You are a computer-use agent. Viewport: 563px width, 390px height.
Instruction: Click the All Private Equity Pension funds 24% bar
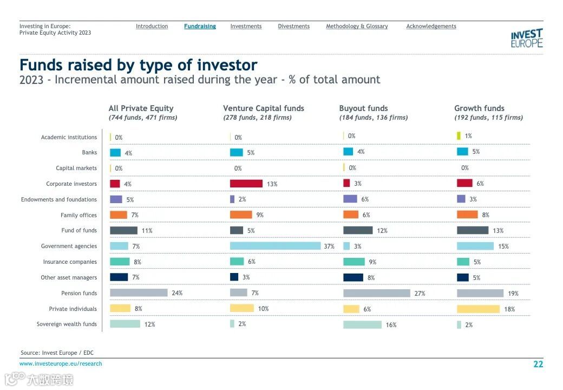click(x=139, y=292)
